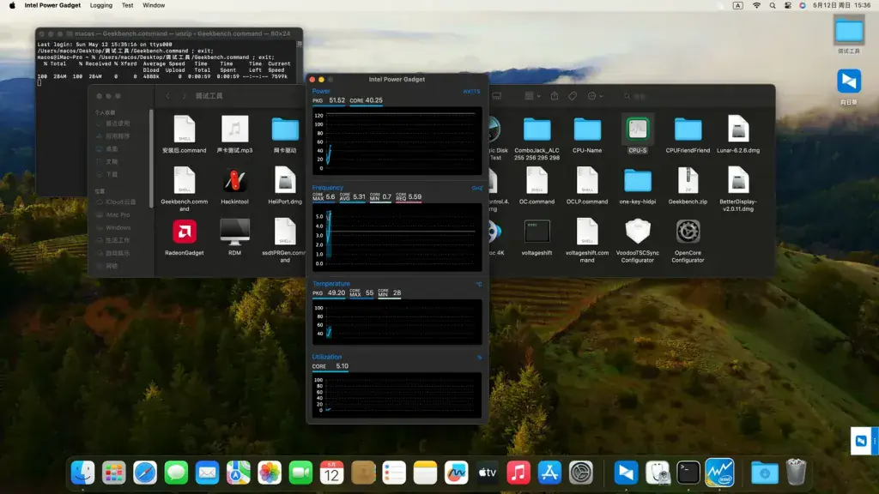The height and width of the screenshot is (494, 879).
Task: Launch Safari from the Dock
Action: [144, 473]
